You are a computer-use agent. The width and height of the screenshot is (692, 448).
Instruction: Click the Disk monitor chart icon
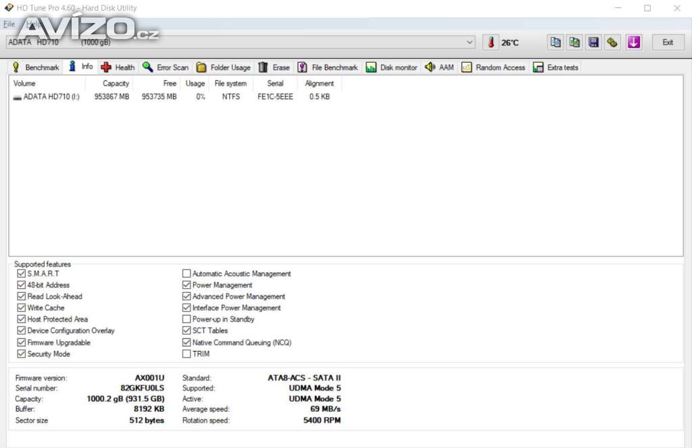[x=371, y=67]
